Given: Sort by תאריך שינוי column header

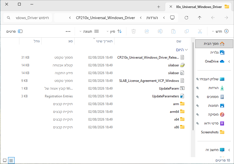Looking at the screenshot, I should click(x=95, y=41).
